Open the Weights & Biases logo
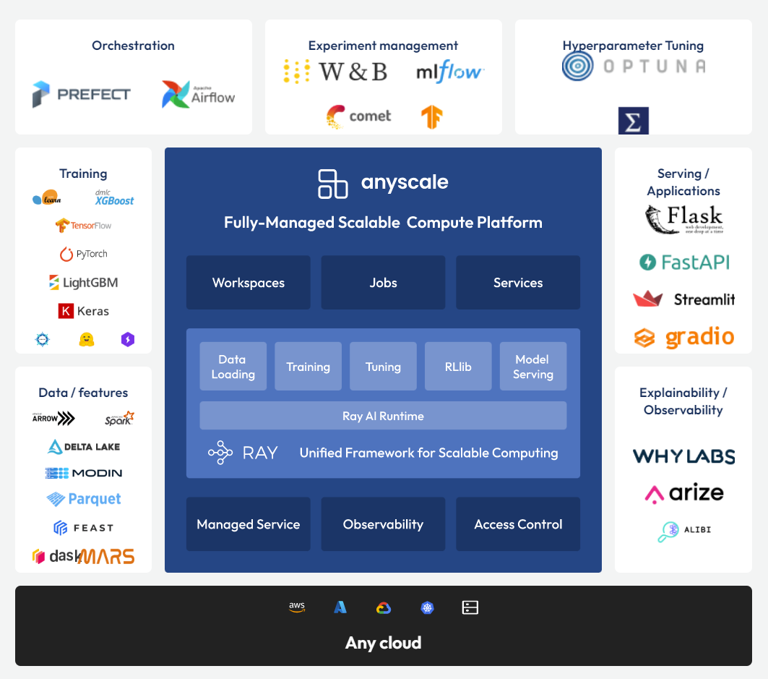The height and width of the screenshot is (679, 768). pyautogui.click(x=335, y=71)
